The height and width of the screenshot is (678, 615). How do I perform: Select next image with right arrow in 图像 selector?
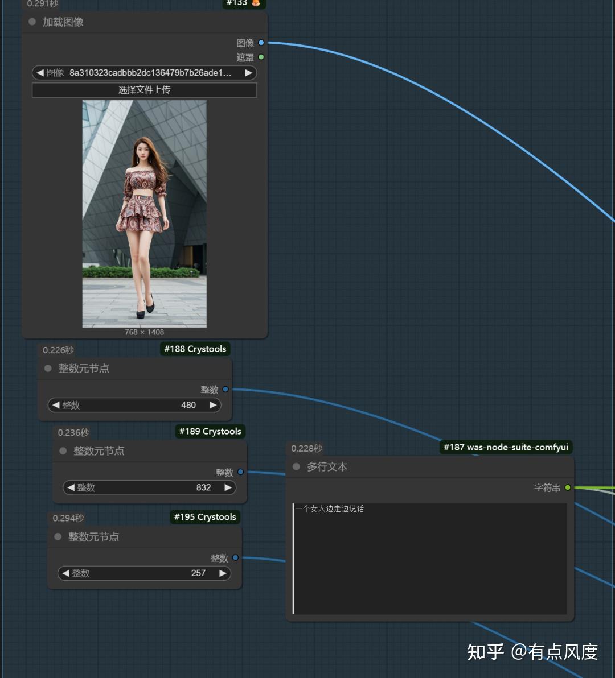[x=248, y=73]
